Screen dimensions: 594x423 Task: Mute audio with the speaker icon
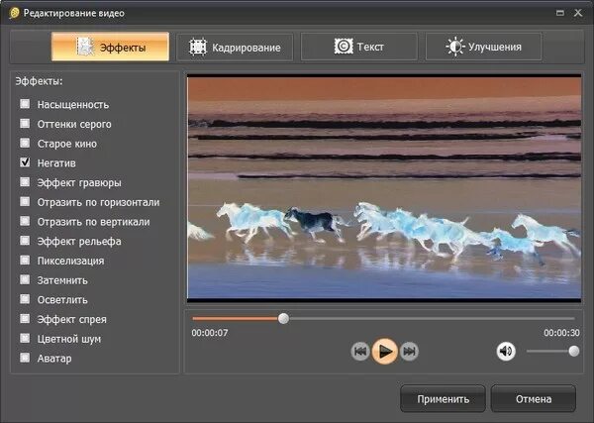click(x=506, y=352)
